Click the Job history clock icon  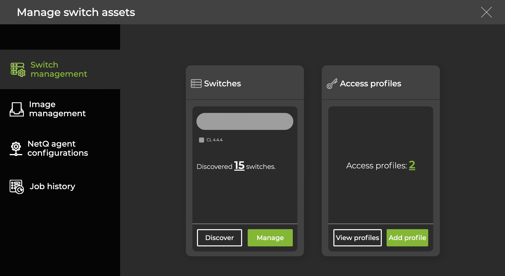point(16,186)
